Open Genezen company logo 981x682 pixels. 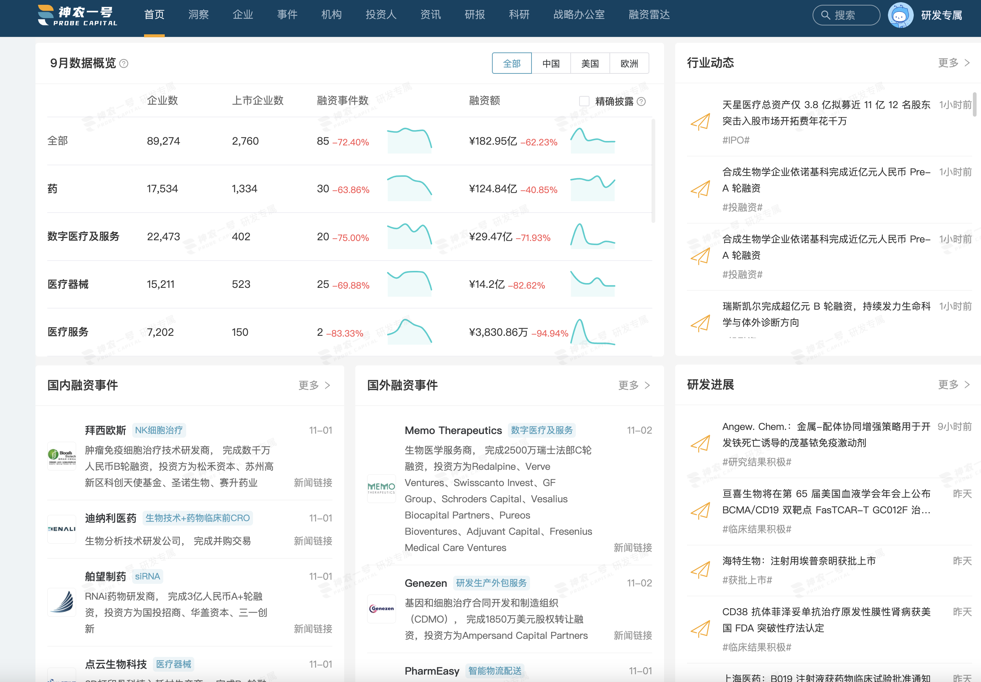click(x=381, y=609)
